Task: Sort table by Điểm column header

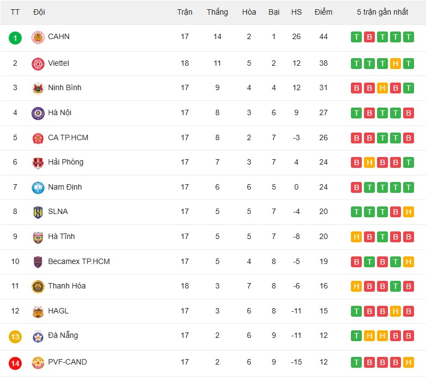Action: pos(323,12)
